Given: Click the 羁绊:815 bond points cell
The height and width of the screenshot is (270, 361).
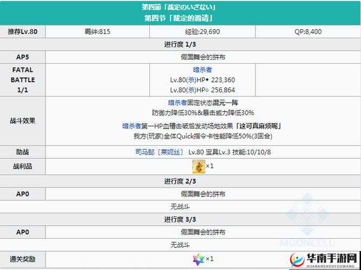Looking at the screenshot, I should tap(97, 31).
